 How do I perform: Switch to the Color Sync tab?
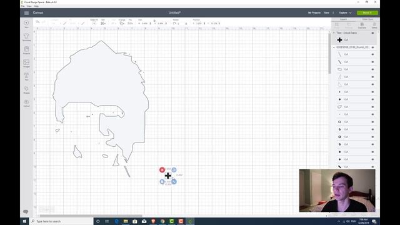pyautogui.click(x=367, y=19)
